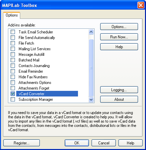Viewport: 146px width, 150px height.
Task: Select the Attachments Forget entry
Action: tap(34, 88)
